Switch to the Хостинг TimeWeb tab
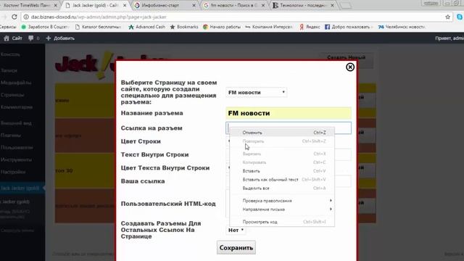Viewport: 464px width, 261px height. coord(28,5)
